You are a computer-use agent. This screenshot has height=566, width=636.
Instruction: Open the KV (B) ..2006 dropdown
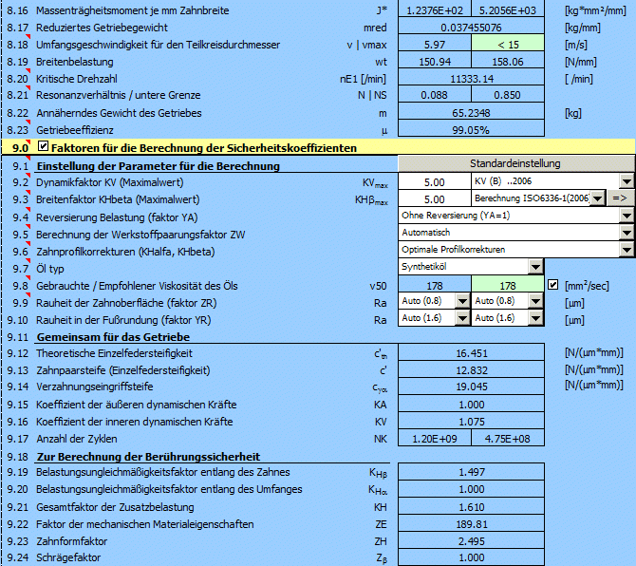[x=627, y=181]
